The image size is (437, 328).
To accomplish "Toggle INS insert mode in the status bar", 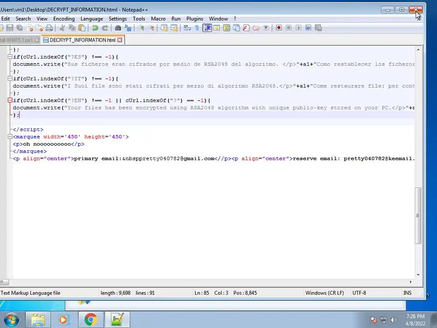I will pyautogui.click(x=407, y=293).
